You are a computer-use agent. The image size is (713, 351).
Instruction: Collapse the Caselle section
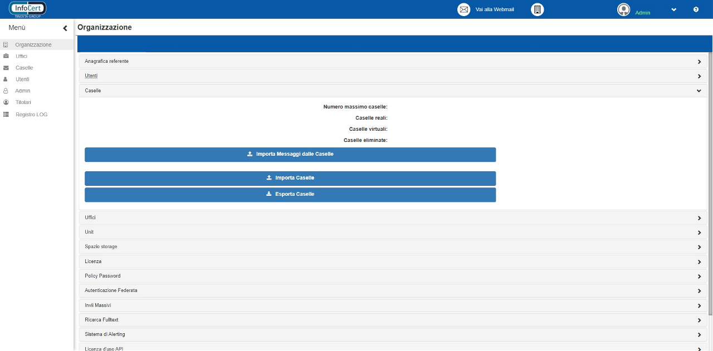pyautogui.click(x=699, y=91)
